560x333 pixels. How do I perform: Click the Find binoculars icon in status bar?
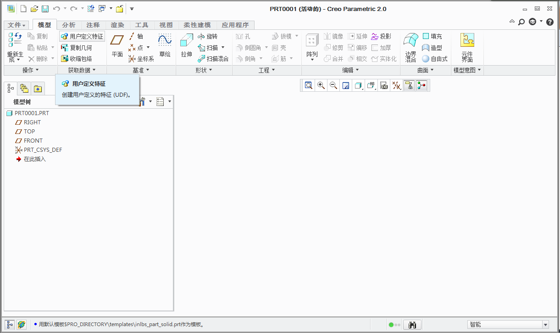coord(412,325)
